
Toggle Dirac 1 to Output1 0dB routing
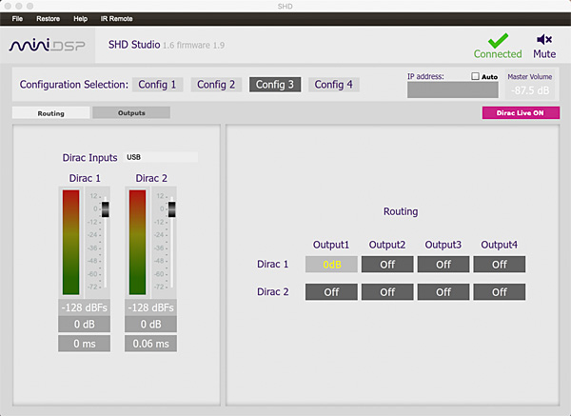click(x=331, y=265)
